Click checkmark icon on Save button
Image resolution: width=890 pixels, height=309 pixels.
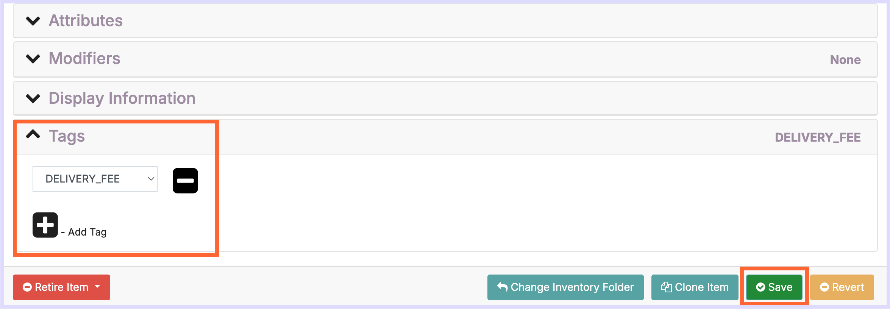(x=760, y=287)
